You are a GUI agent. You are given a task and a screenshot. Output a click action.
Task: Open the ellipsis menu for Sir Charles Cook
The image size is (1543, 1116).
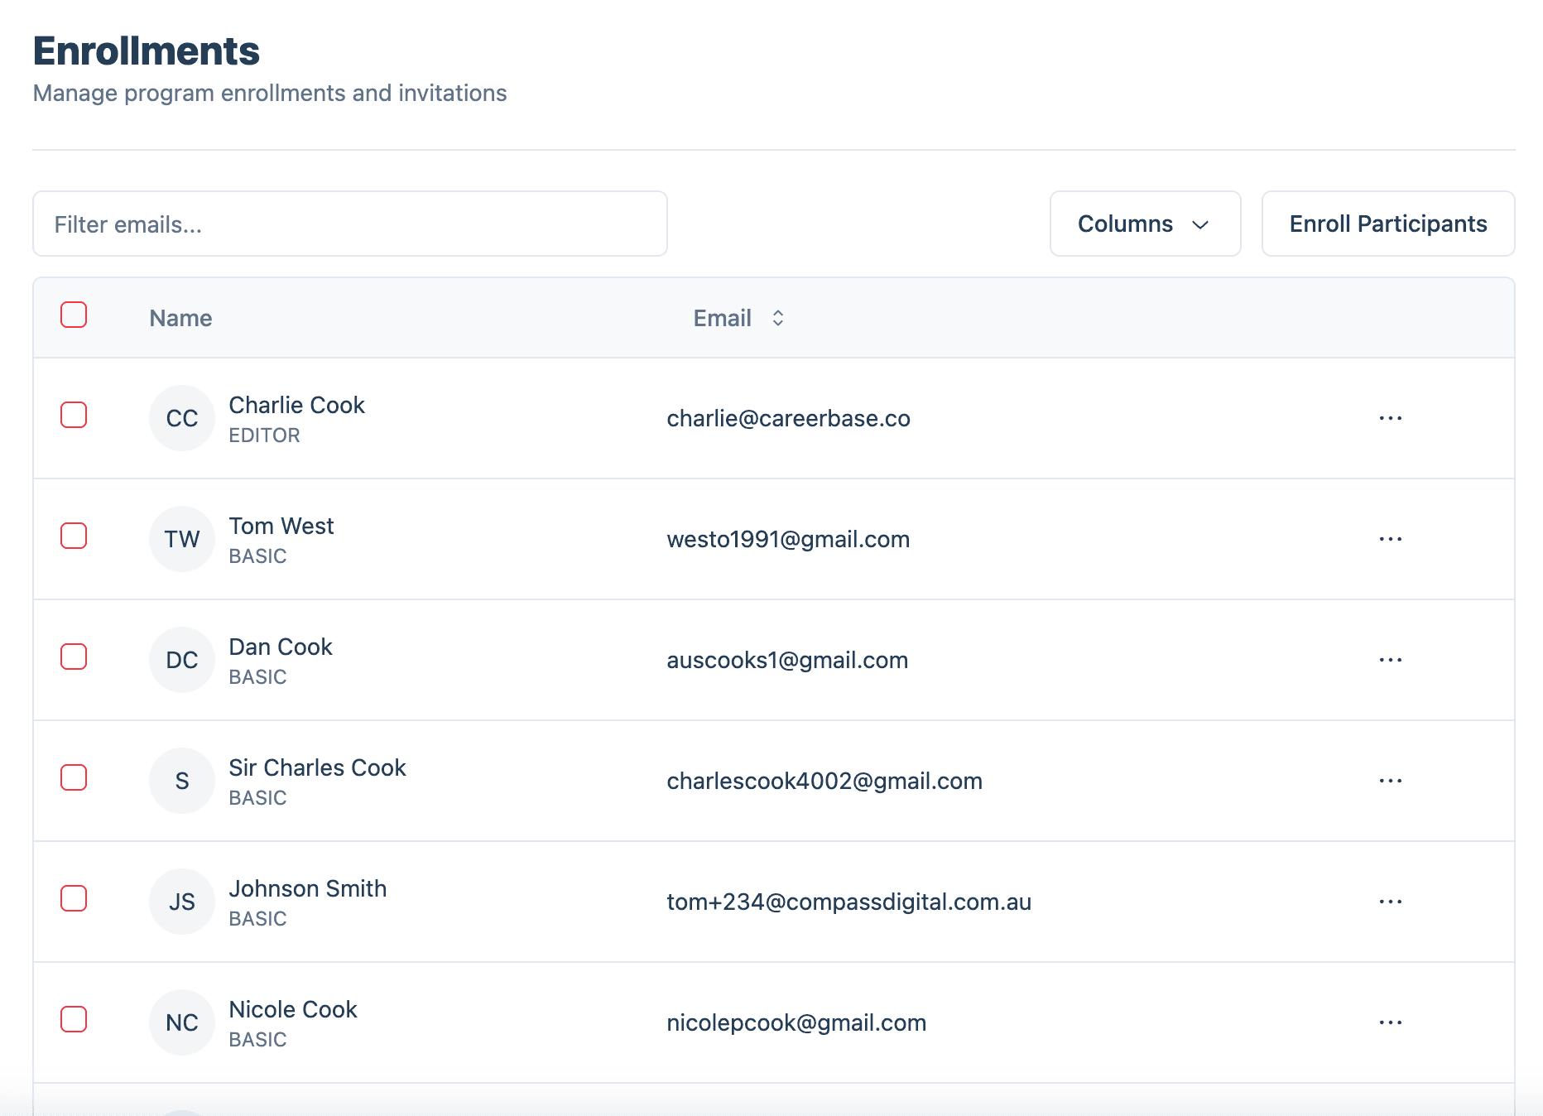pyautogui.click(x=1390, y=781)
